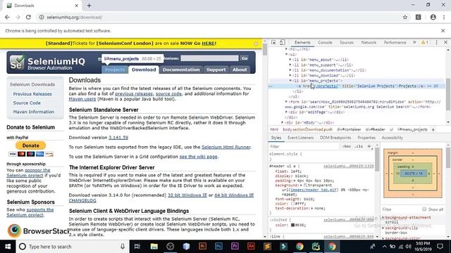Download version 3.141.59 link
The height and width of the screenshot is (253, 451).
tap(118, 138)
